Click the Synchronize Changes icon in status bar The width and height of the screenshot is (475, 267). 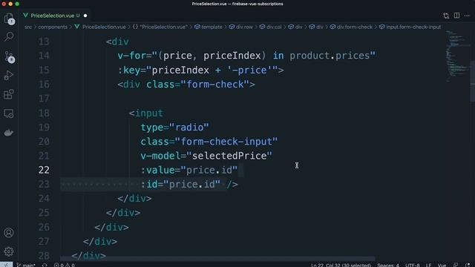tap(45, 265)
